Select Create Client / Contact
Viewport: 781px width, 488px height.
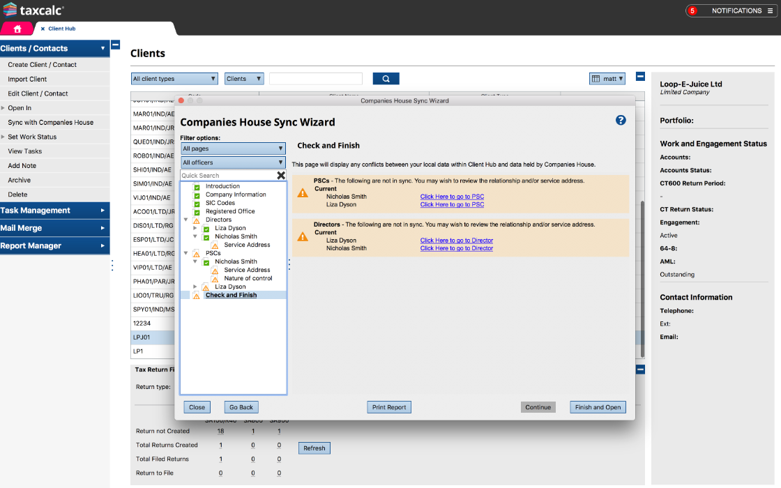pos(55,65)
